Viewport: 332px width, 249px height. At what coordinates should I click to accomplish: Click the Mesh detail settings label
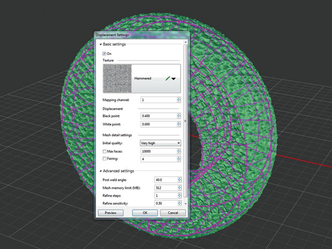coord(117,135)
